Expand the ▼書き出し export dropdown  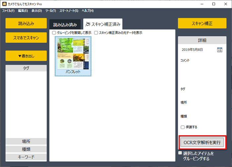coord(26,56)
